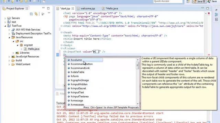The image size is (220, 123).
Task: Collapse org.test package node
Action: coord(18,45)
